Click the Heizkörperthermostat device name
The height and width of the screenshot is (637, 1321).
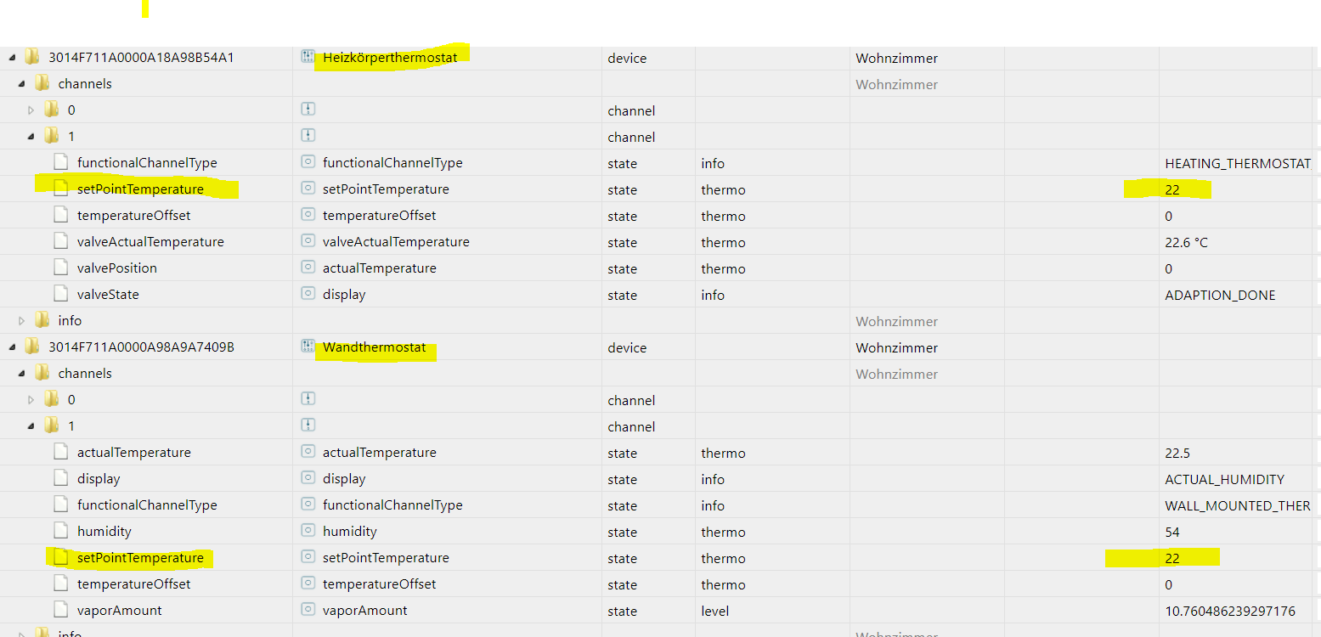point(390,58)
